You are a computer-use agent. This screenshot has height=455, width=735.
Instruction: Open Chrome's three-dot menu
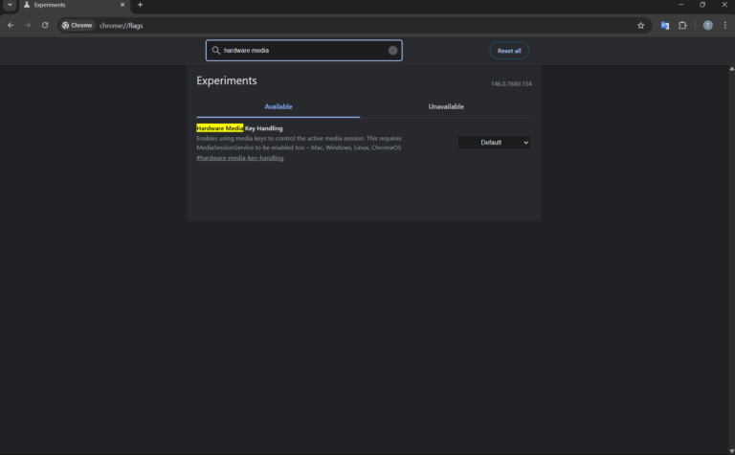(x=725, y=25)
